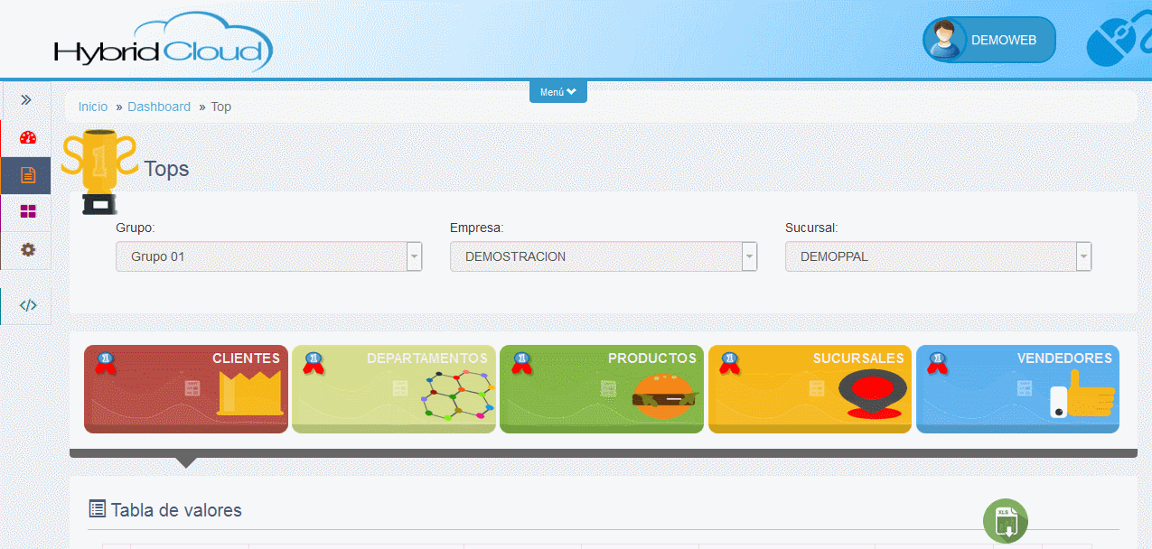Screen dimensions: 1152x549
Task: Click the Empresa dropdown arrow
Action: [x=749, y=256]
